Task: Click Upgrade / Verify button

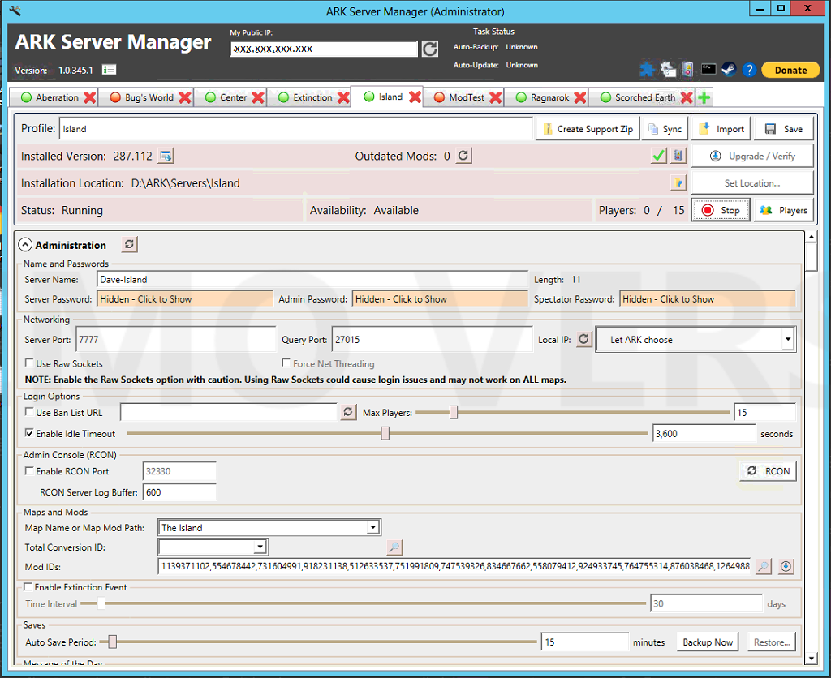Action: pyautogui.click(x=752, y=156)
